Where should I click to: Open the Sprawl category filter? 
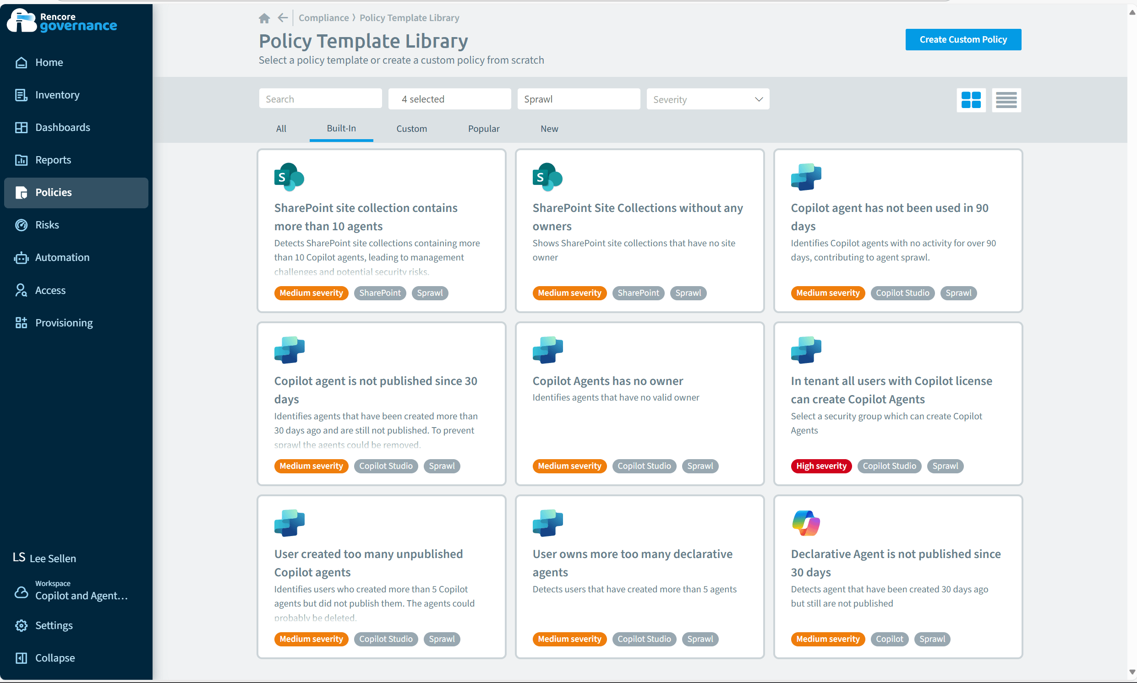coord(578,99)
